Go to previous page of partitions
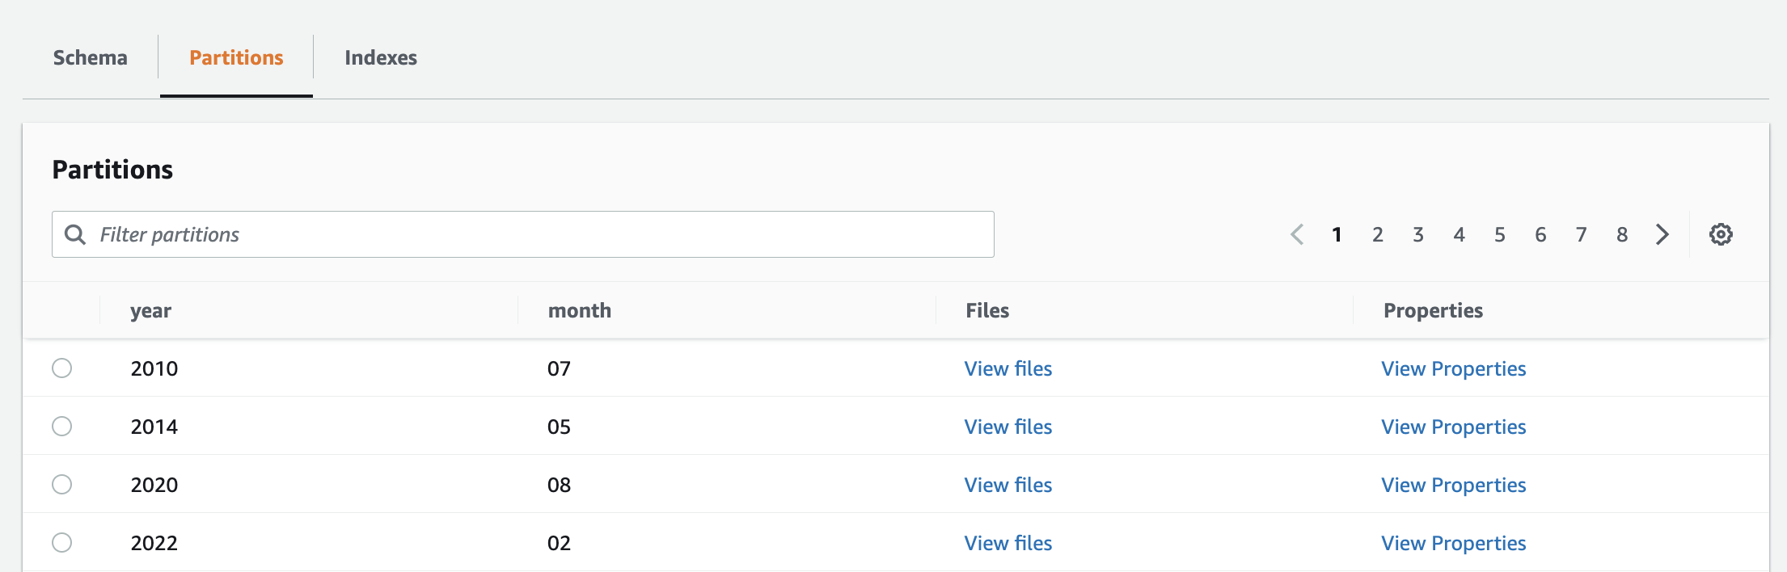The height and width of the screenshot is (572, 1787). click(x=1297, y=234)
